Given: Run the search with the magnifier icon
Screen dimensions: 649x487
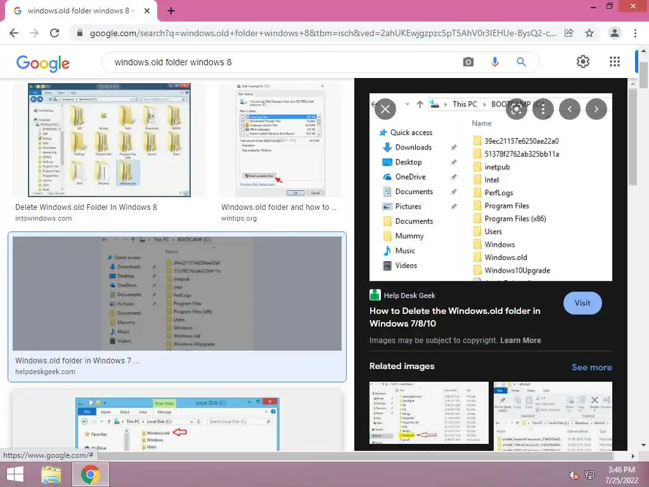Looking at the screenshot, I should click(521, 62).
